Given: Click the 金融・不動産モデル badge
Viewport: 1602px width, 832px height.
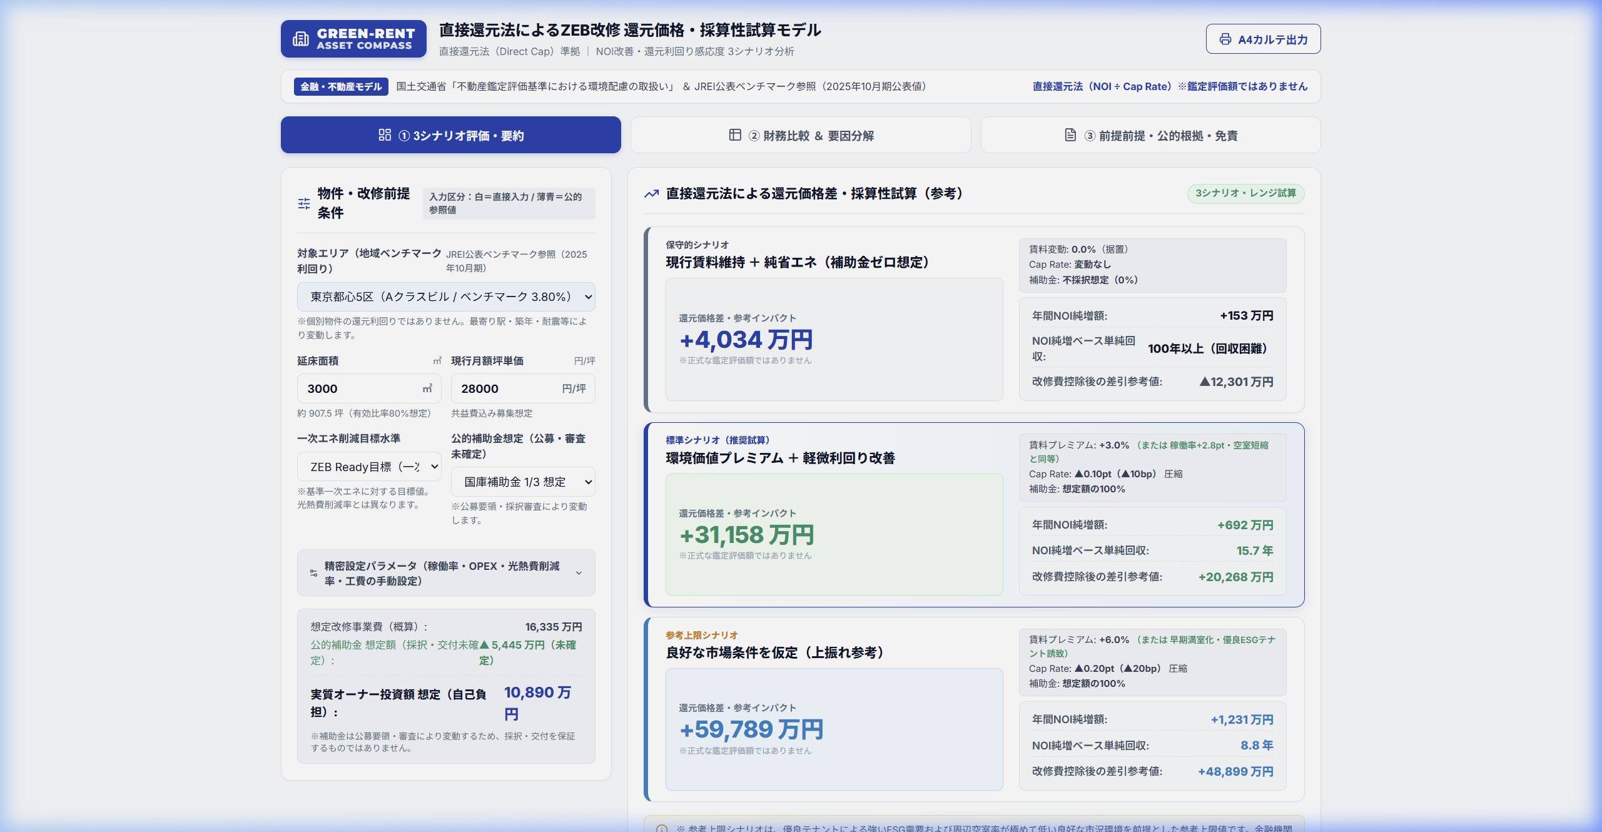Looking at the screenshot, I should coord(341,86).
